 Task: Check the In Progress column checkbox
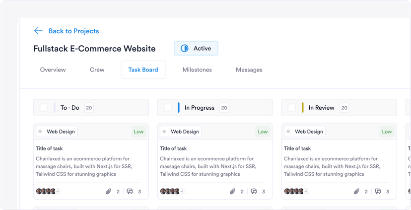168,108
